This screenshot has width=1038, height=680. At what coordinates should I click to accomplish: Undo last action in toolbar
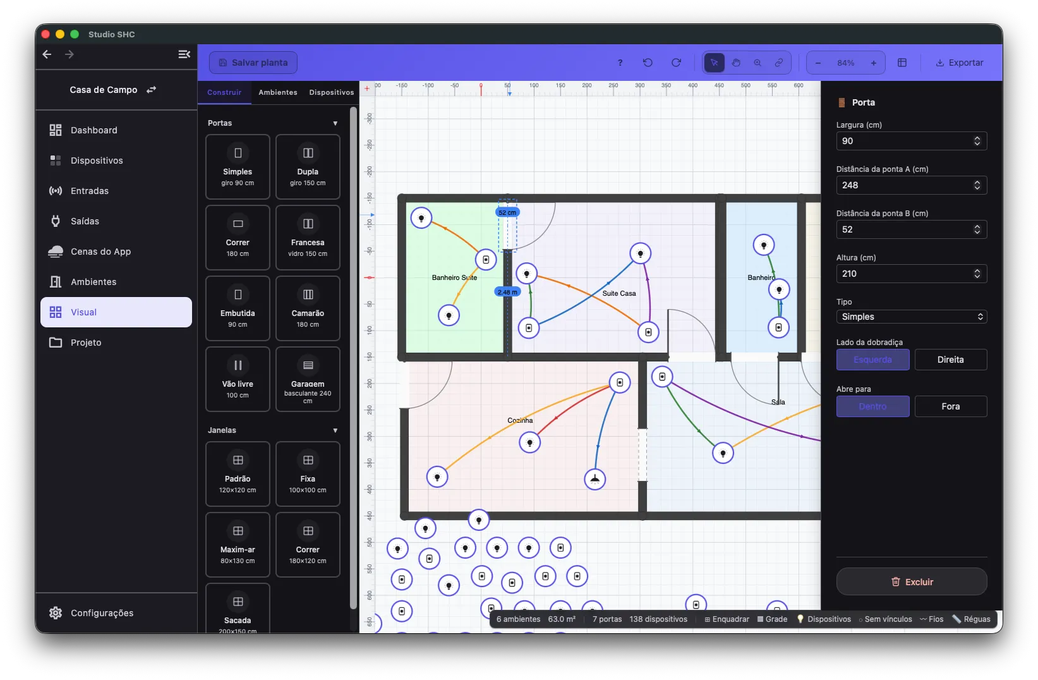pyautogui.click(x=648, y=63)
